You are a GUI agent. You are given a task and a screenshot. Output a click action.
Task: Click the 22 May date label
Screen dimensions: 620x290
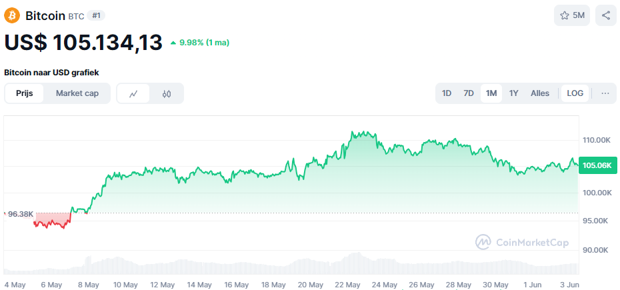[347, 285]
